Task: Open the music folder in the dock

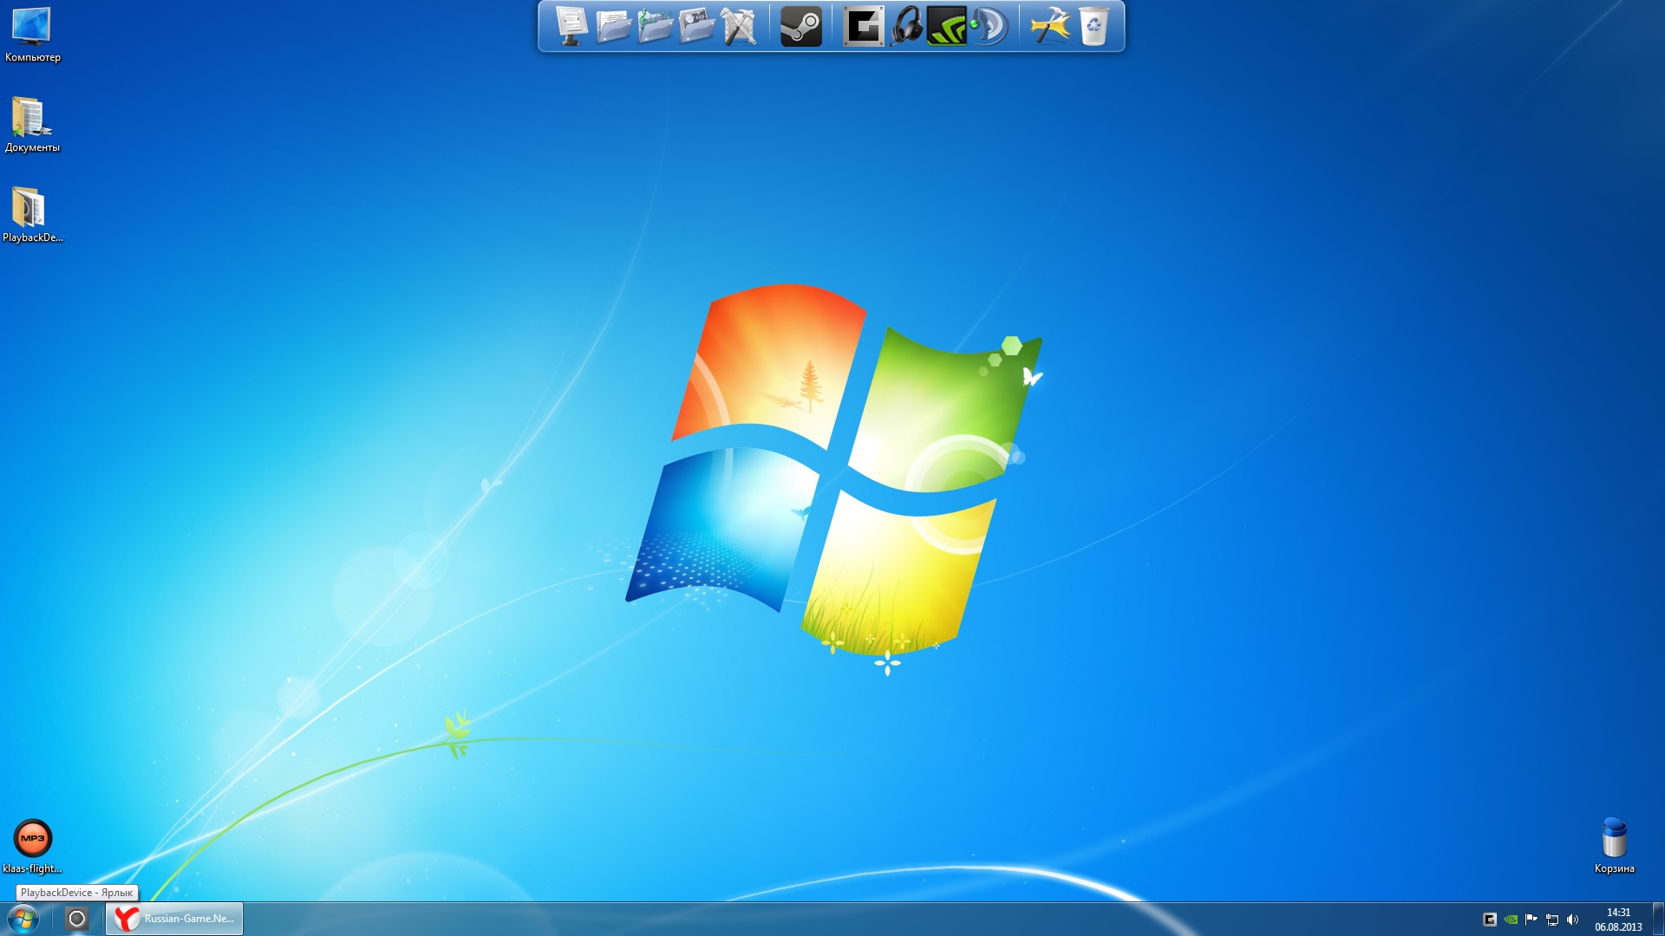Action: (x=655, y=26)
